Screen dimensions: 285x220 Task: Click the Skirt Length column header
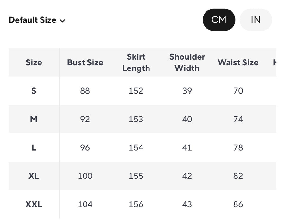pos(136,62)
